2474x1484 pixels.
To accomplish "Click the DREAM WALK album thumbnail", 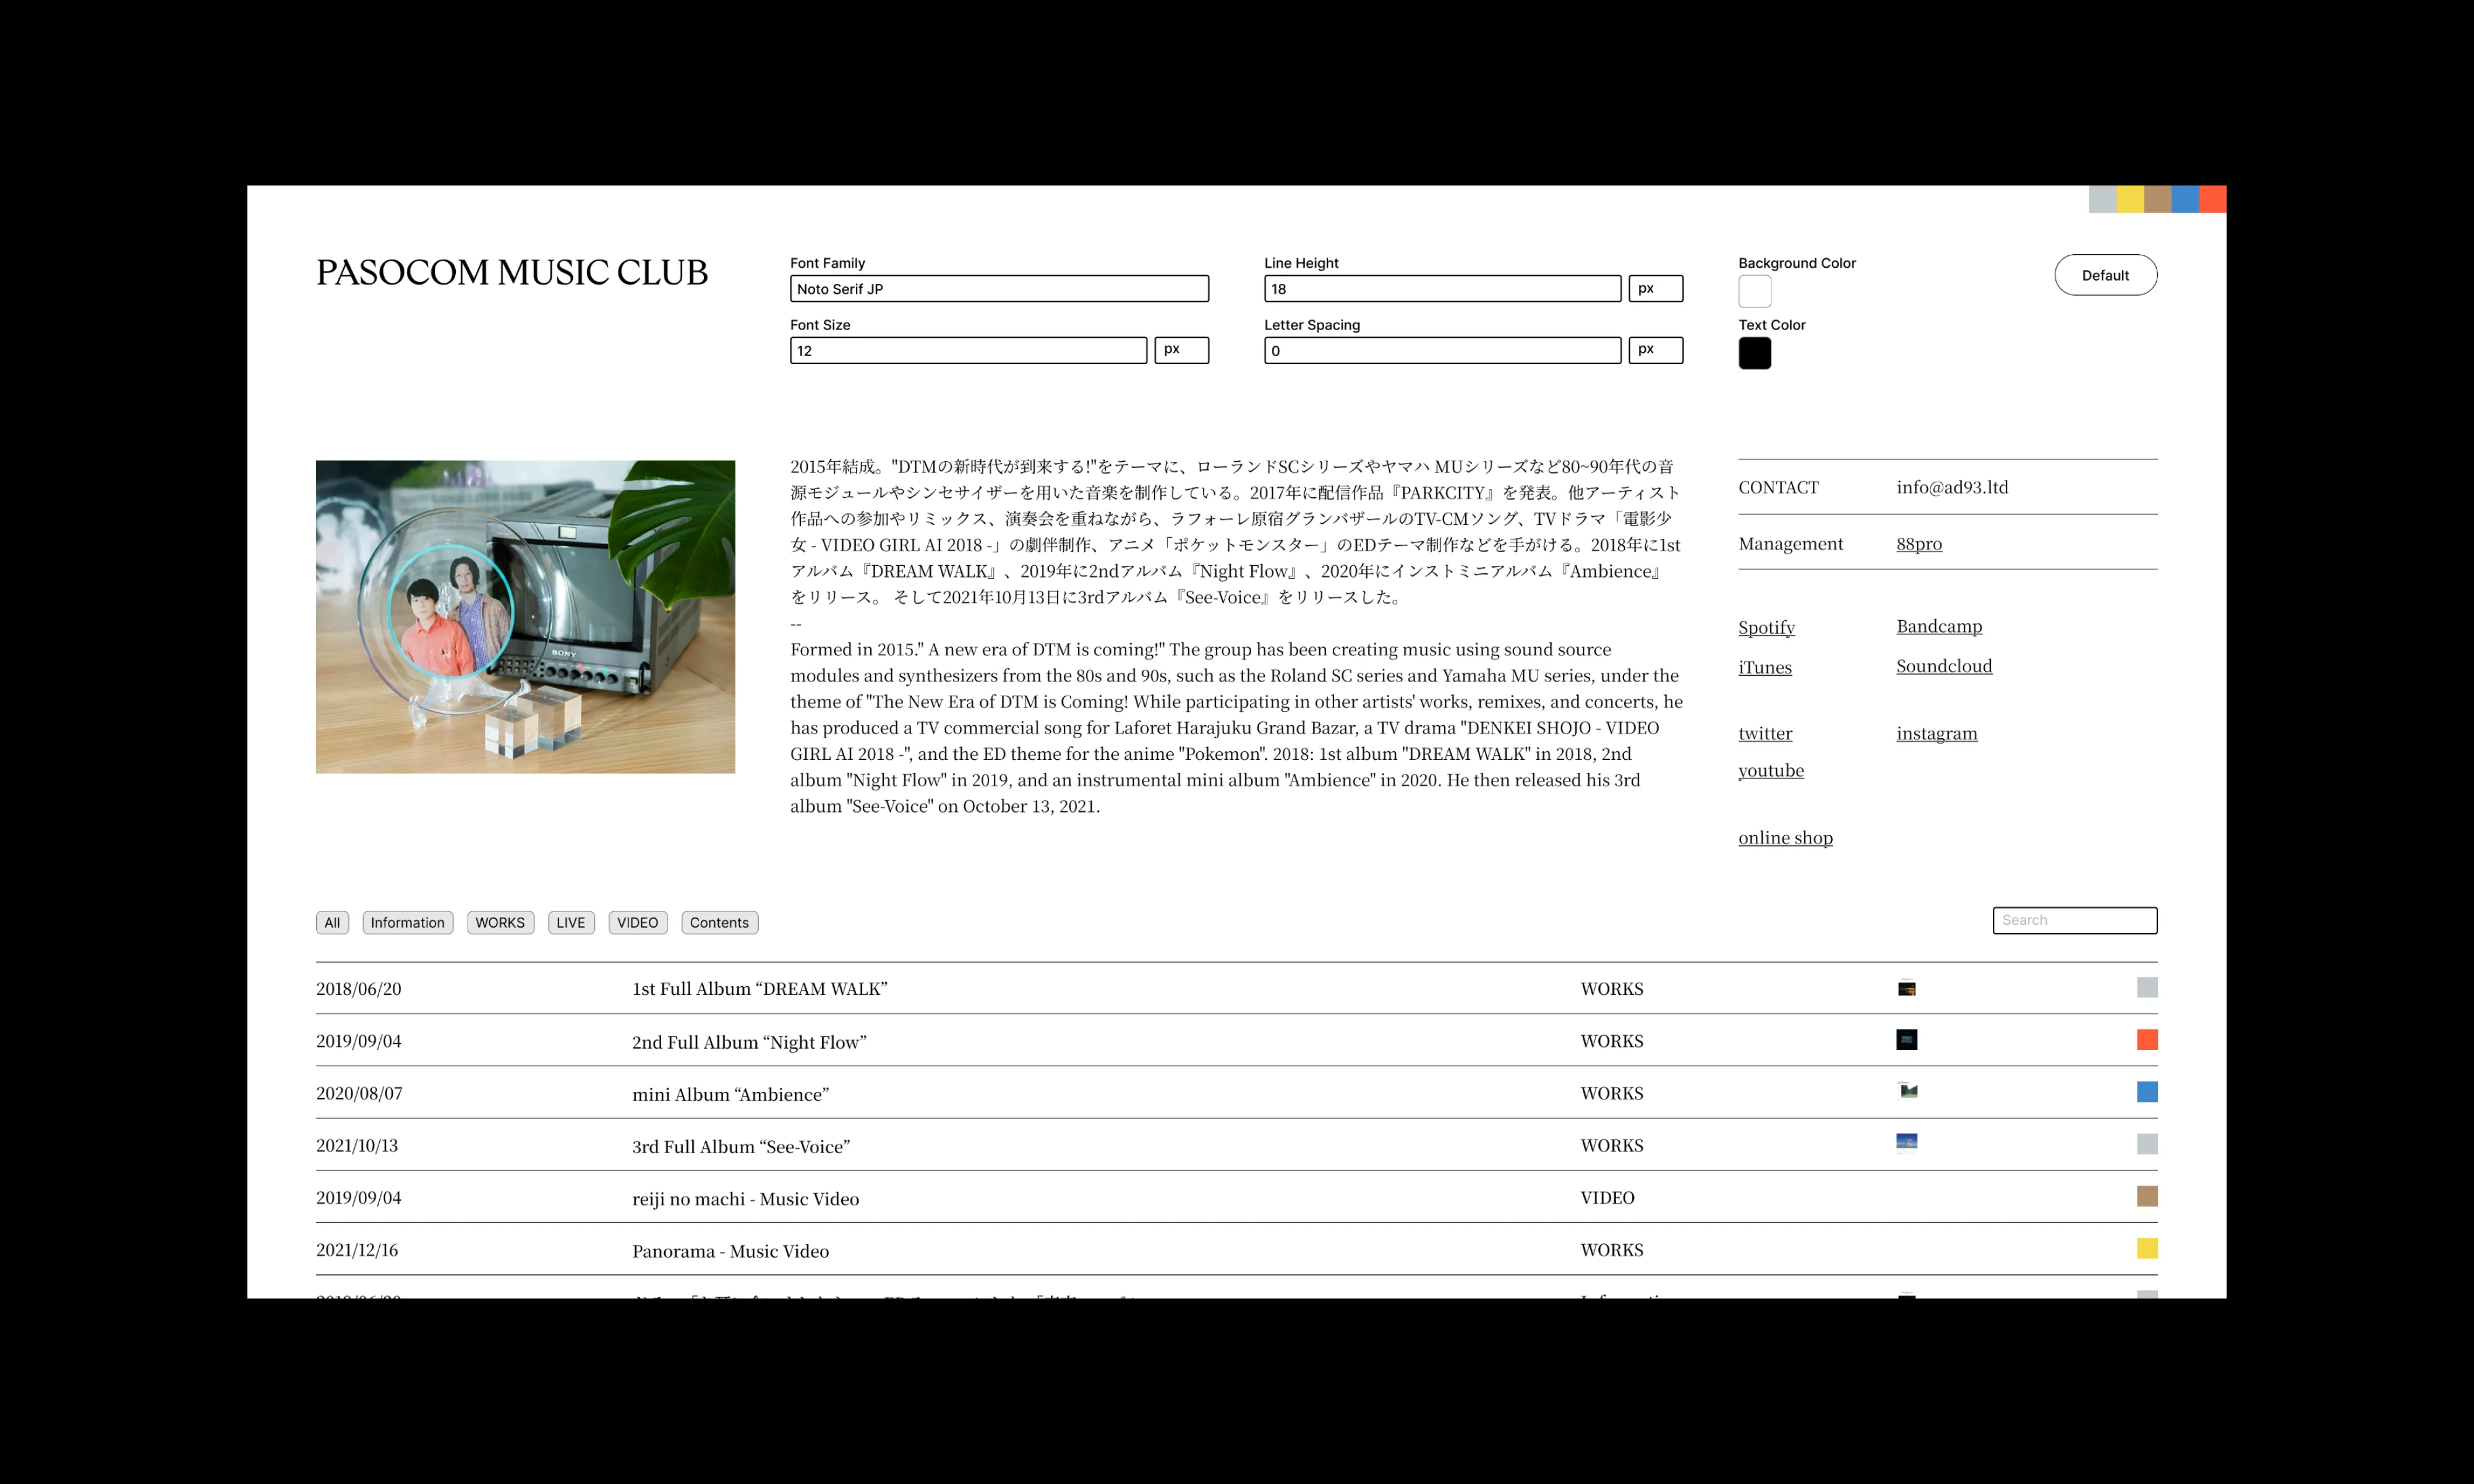I will click(1907, 988).
